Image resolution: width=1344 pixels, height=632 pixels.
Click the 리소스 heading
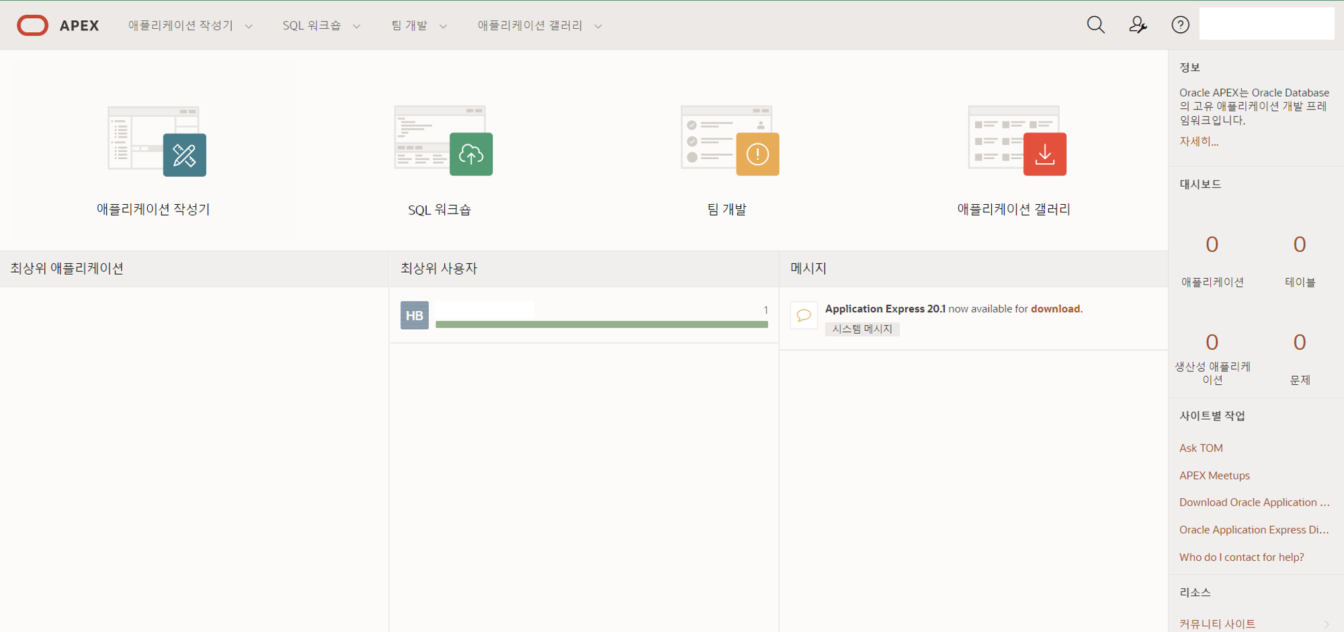tap(1195, 592)
